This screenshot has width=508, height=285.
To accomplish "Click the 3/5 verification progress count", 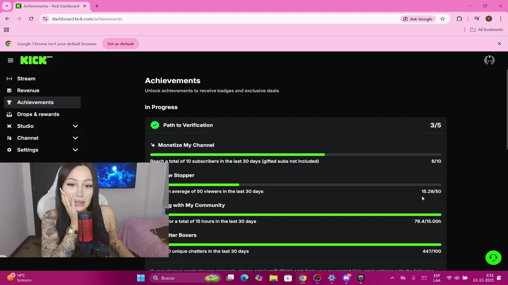I will click(435, 125).
